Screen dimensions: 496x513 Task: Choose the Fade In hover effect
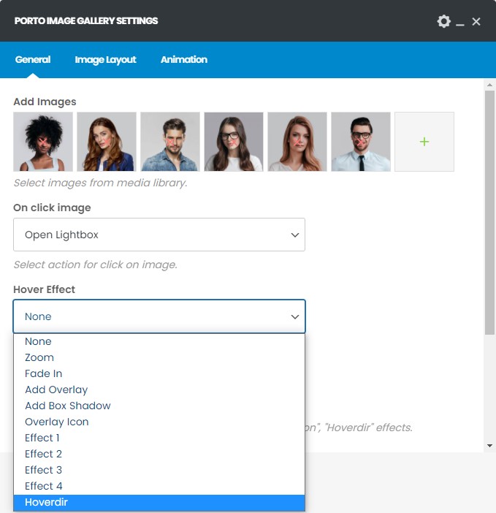(x=159, y=373)
